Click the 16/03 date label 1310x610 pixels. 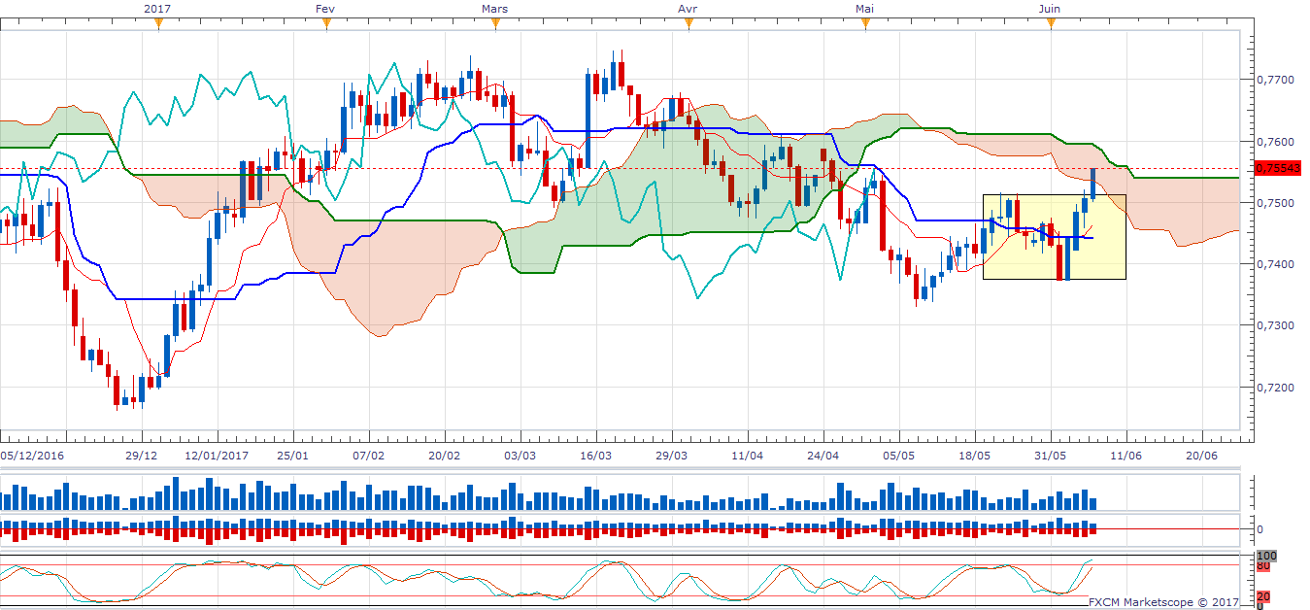595,454
